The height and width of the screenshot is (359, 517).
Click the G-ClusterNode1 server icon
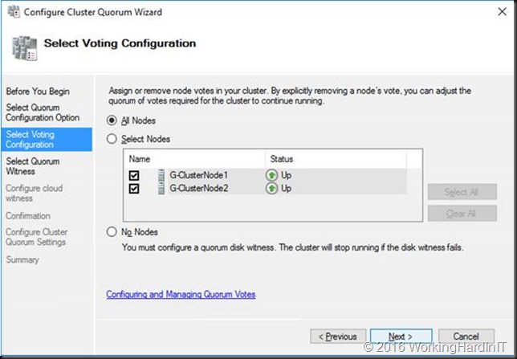pos(161,175)
